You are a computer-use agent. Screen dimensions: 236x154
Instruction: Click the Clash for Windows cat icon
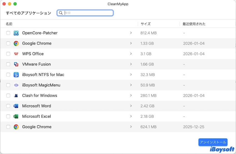tap(16, 96)
